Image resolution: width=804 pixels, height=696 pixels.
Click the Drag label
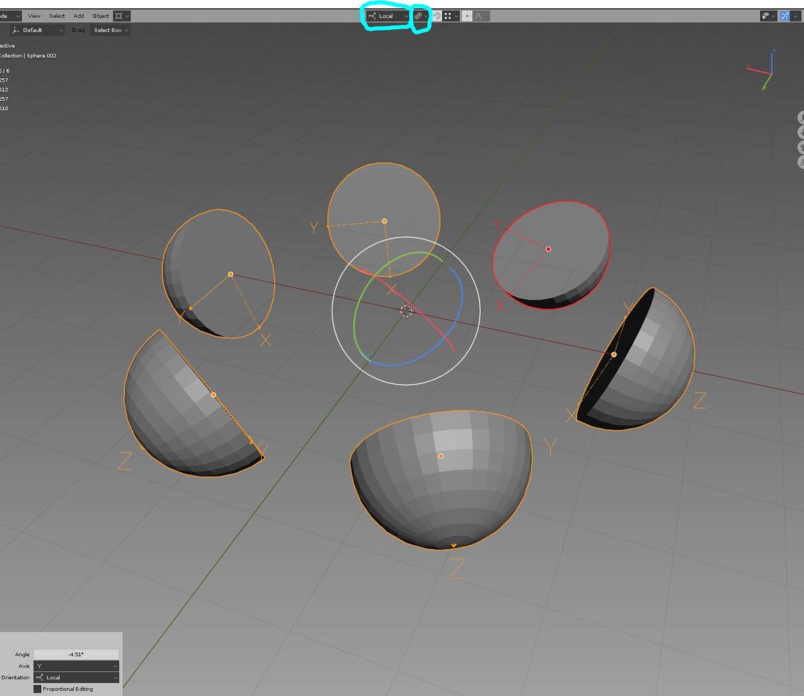pyautogui.click(x=78, y=30)
